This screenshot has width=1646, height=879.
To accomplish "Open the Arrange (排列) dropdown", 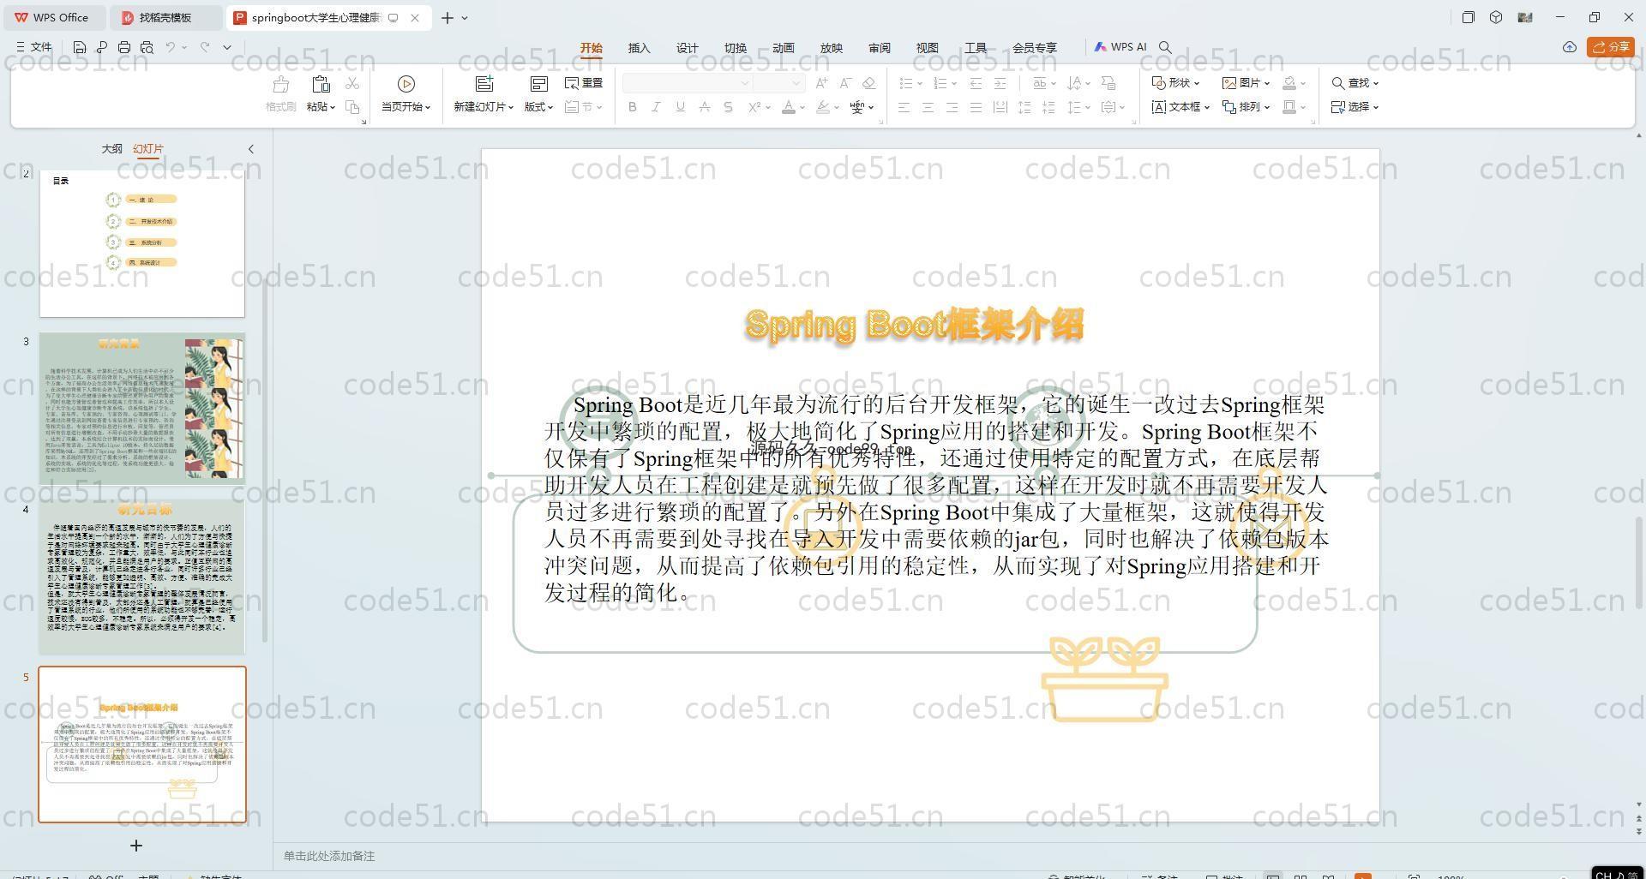I will coord(1246,107).
